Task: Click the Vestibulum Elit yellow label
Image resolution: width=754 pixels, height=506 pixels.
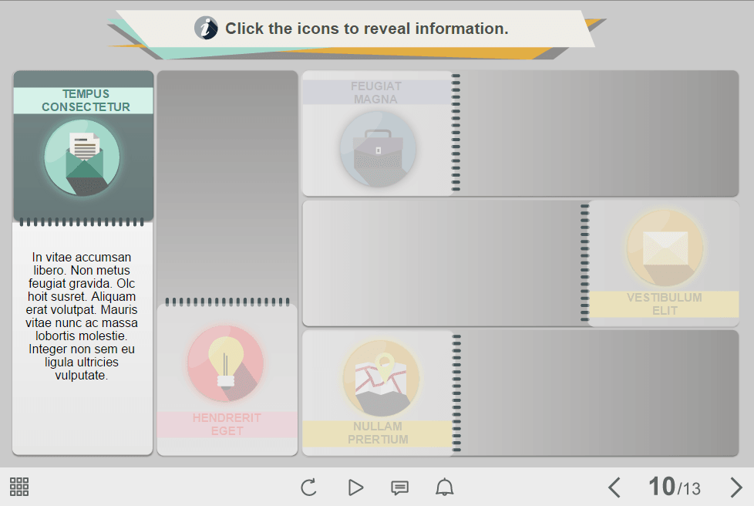Action: point(664,304)
